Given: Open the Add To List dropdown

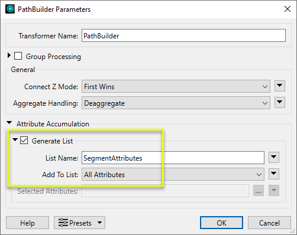Looking at the screenshot, I should [173, 174].
